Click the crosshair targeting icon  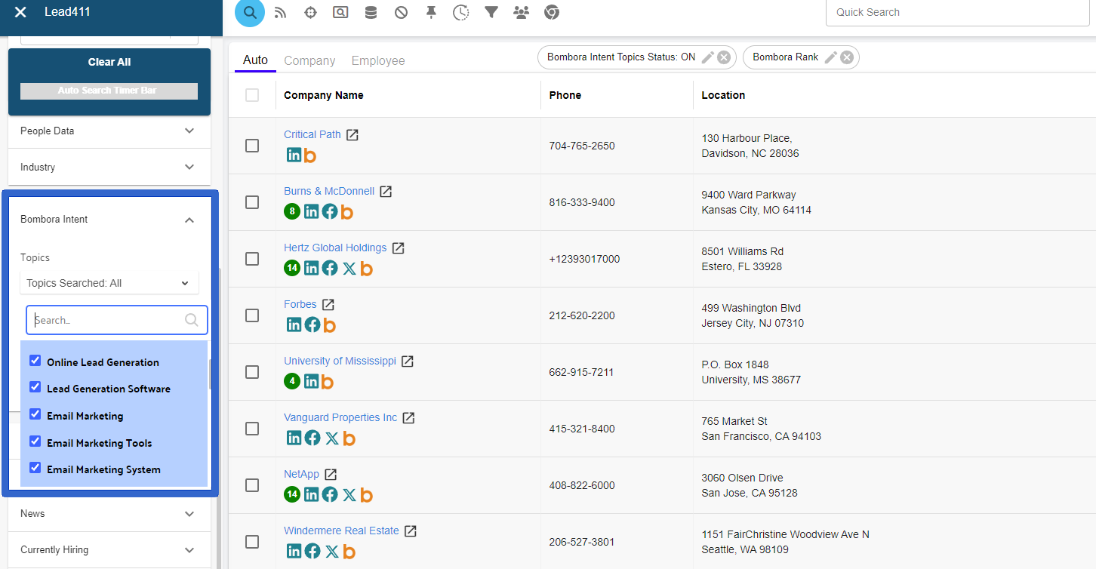click(x=310, y=13)
